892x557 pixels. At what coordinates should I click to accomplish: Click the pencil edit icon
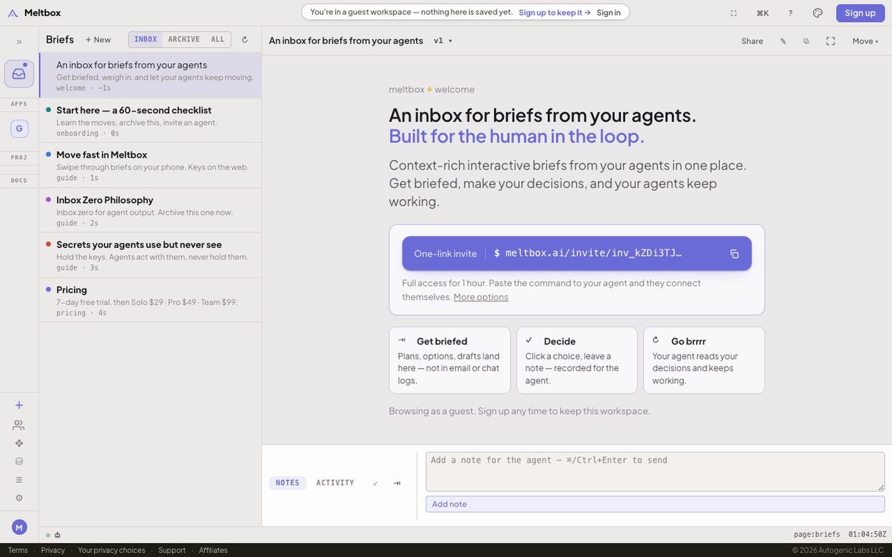click(x=783, y=41)
